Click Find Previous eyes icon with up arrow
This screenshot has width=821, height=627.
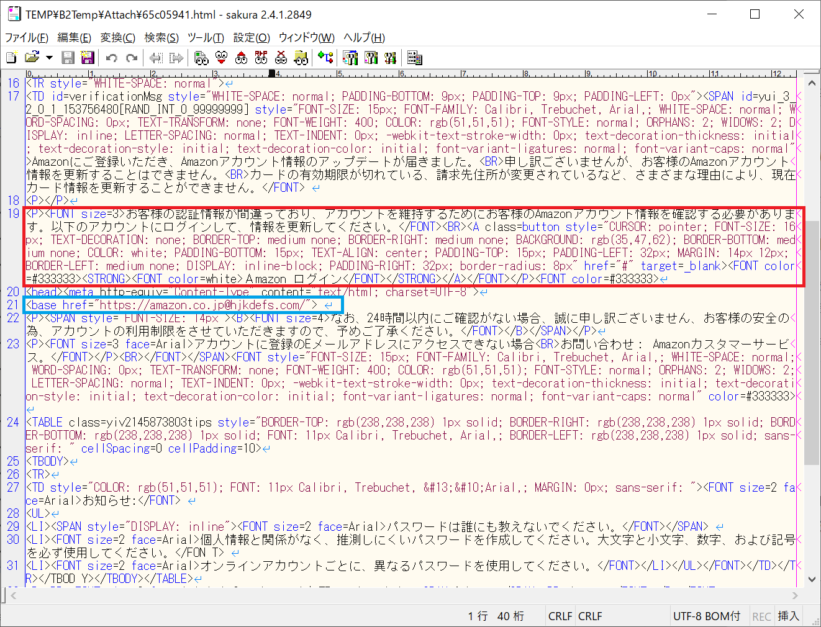coord(241,58)
